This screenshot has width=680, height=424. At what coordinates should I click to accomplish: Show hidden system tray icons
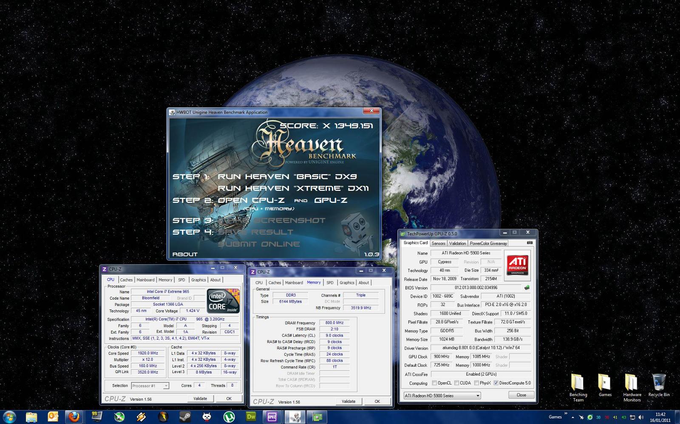click(572, 417)
